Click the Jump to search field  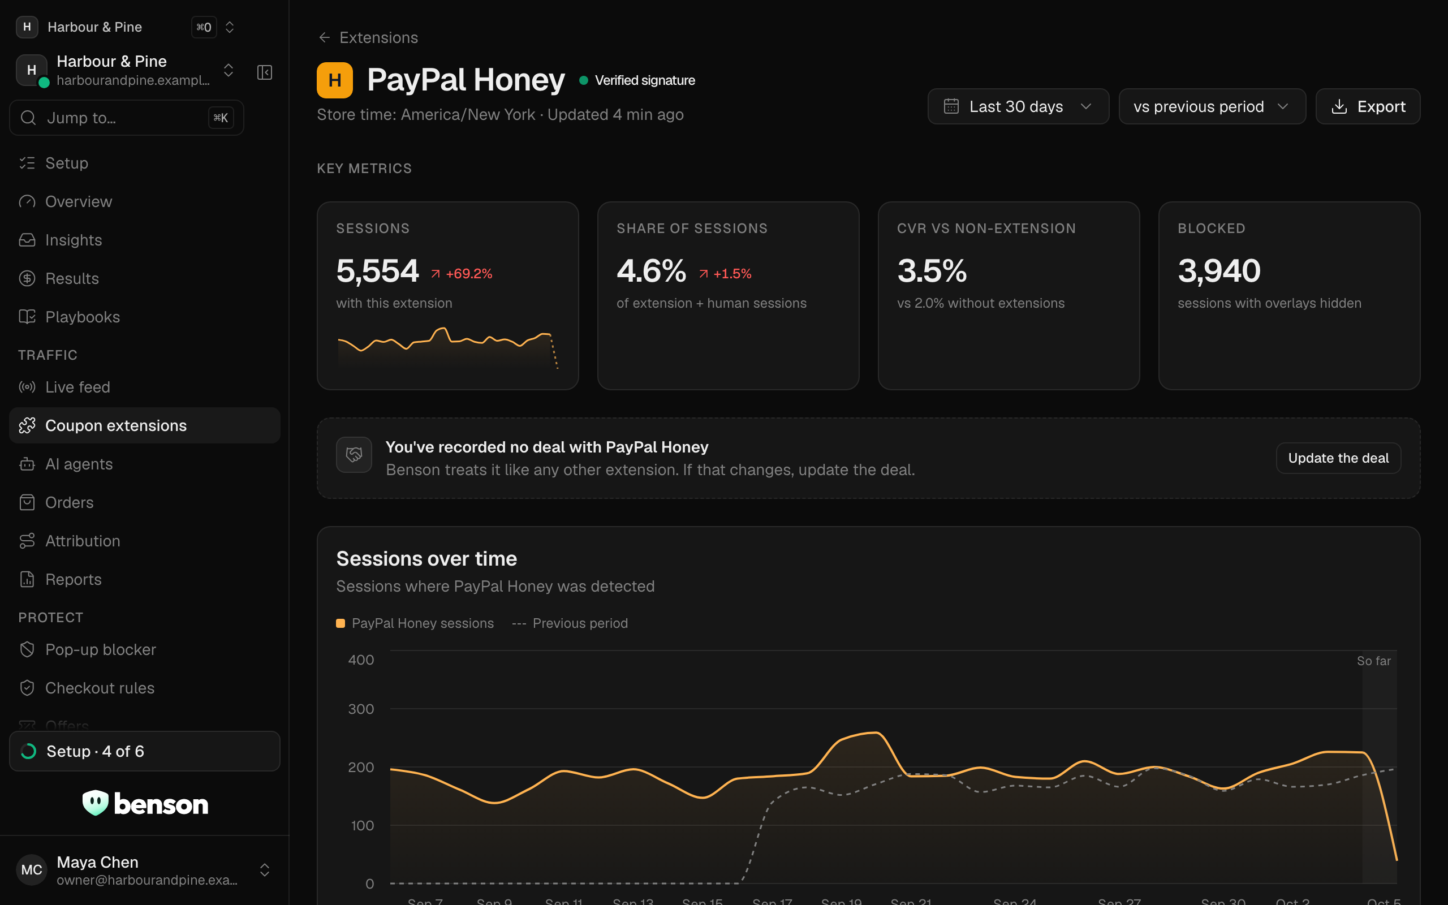(x=127, y=118)
